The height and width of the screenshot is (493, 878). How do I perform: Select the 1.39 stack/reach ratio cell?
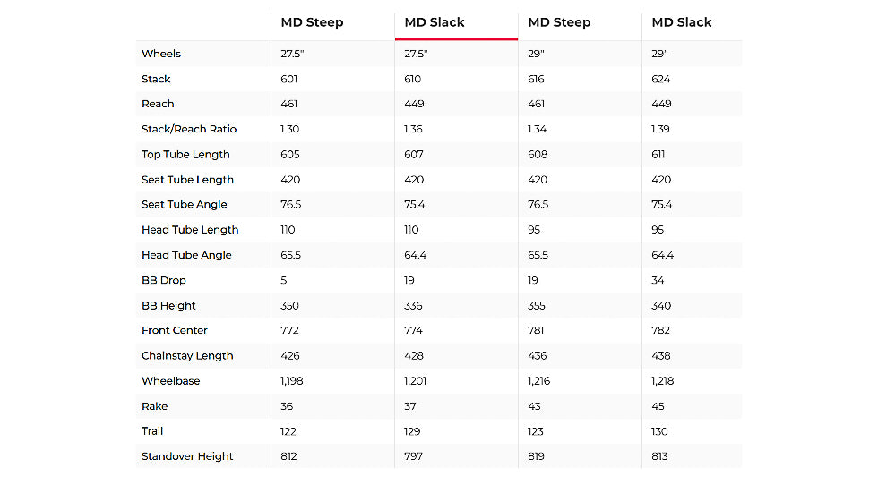click(661, 129)
